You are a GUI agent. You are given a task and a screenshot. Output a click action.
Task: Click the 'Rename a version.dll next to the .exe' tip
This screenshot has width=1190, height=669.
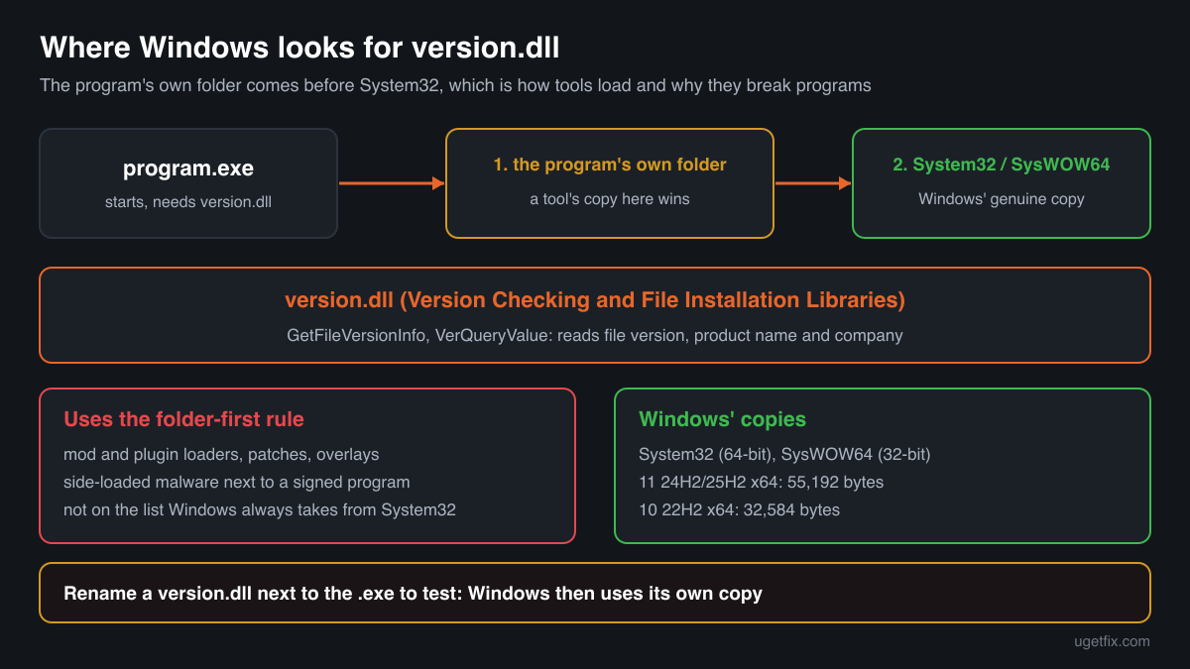(x=413, y=594)
